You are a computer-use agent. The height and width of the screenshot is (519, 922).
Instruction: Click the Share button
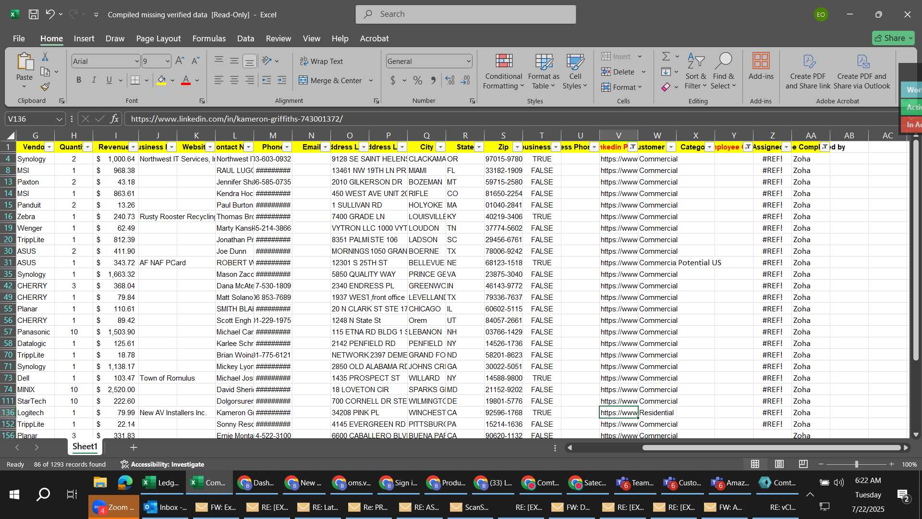pyautogui.click(x=893, y=38)
